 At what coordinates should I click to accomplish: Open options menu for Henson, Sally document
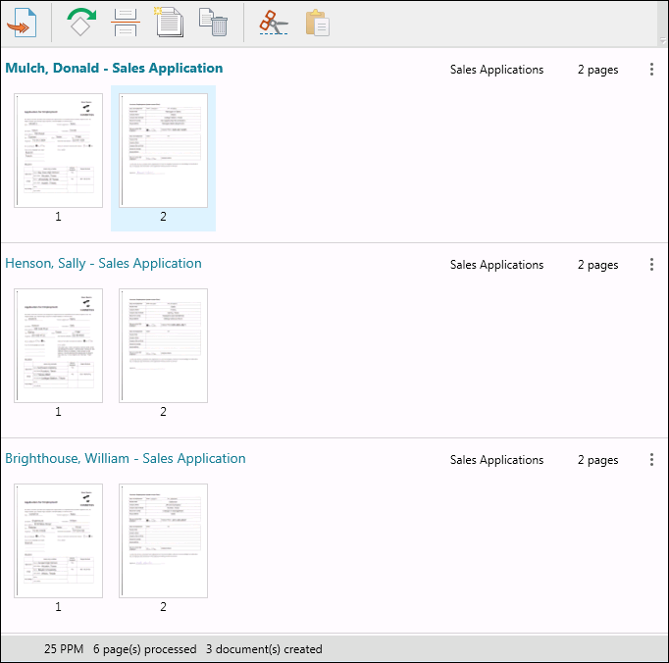click(x=652, y=265)
